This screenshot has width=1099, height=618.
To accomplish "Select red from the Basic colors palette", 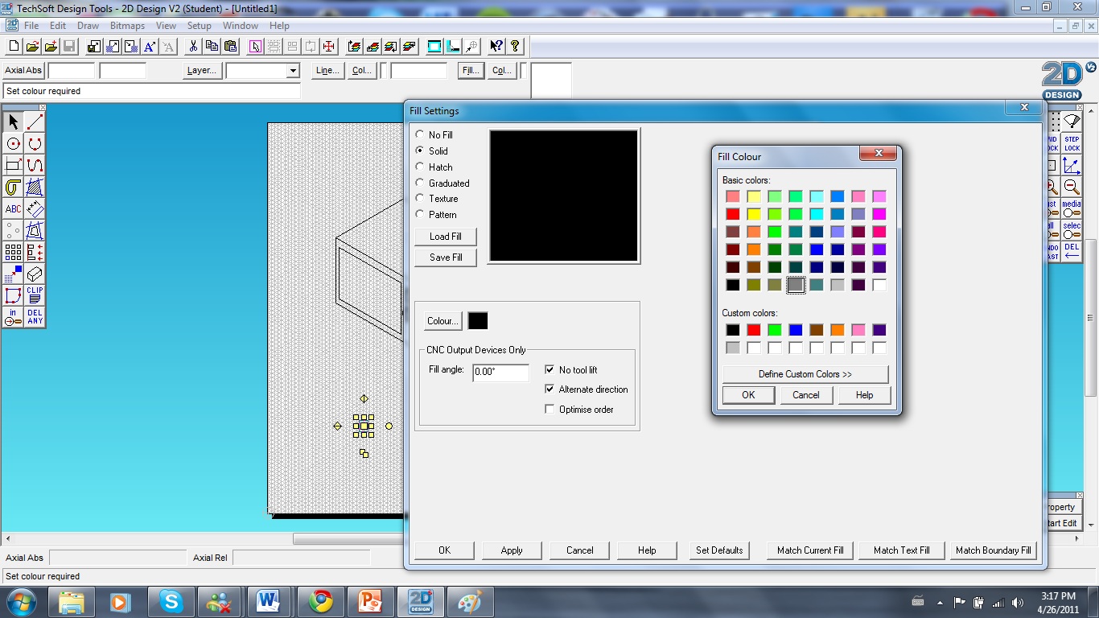I will click(x=733, y=213).
